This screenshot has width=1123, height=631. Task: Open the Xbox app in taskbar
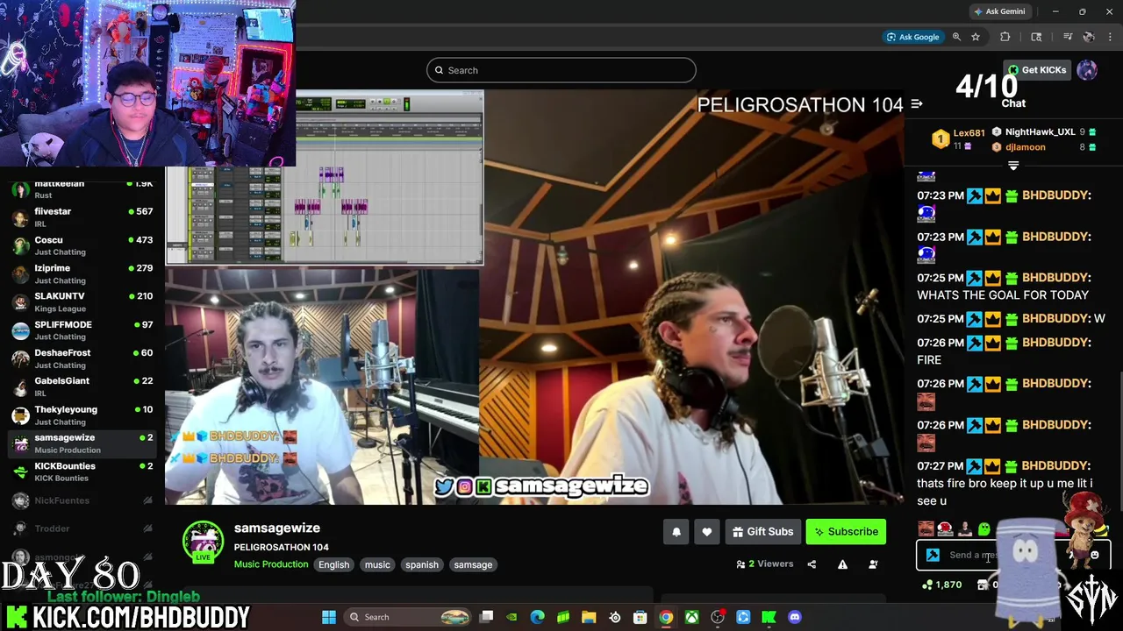click(692, 617)
